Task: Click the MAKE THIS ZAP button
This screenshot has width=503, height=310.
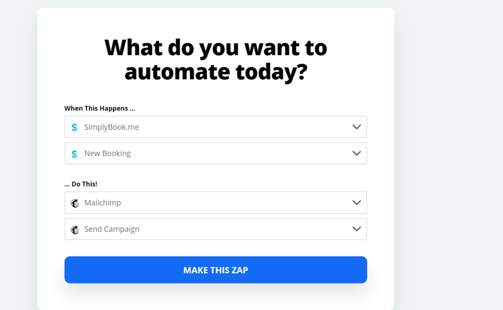Action: [216, 270]
